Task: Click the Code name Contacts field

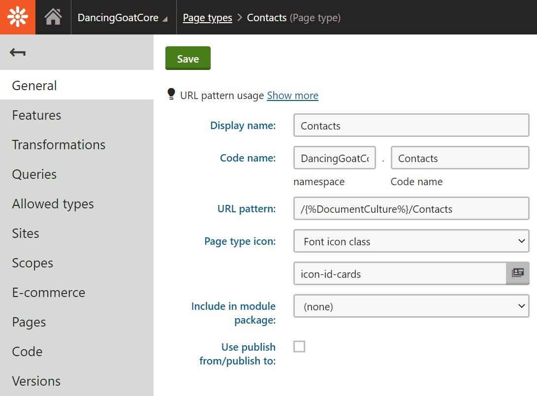Action: 460,158
